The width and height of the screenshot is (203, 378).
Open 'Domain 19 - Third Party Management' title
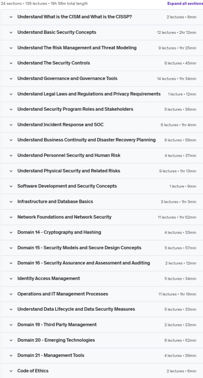57,324
